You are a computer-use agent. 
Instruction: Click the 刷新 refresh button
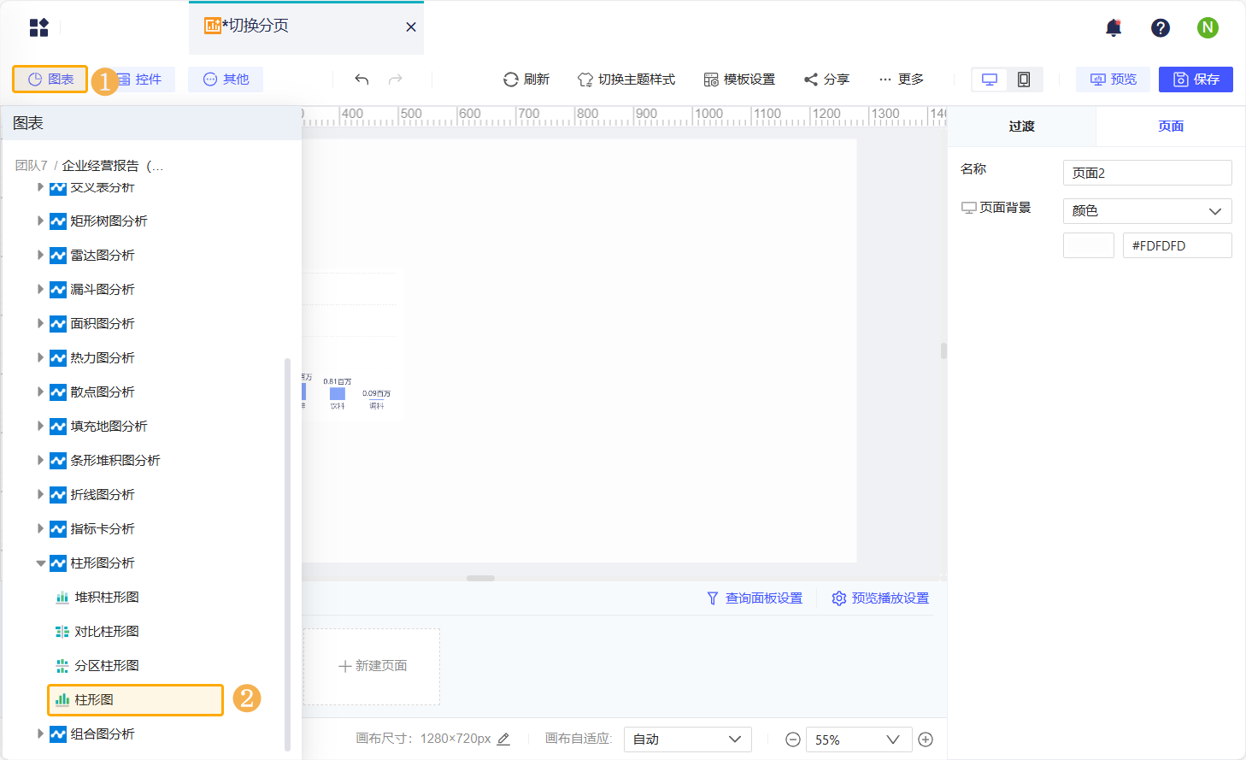(x=526, y=80)
